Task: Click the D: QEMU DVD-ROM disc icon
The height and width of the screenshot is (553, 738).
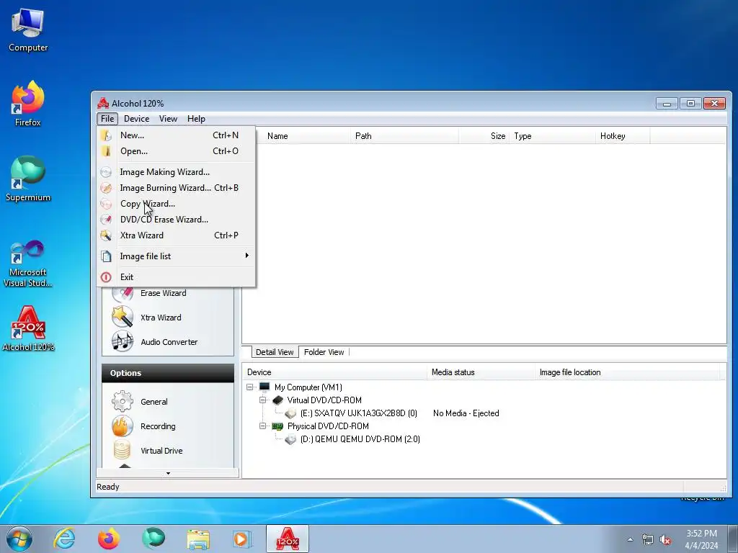Action: pyautogui.click(x=290, y=439)
